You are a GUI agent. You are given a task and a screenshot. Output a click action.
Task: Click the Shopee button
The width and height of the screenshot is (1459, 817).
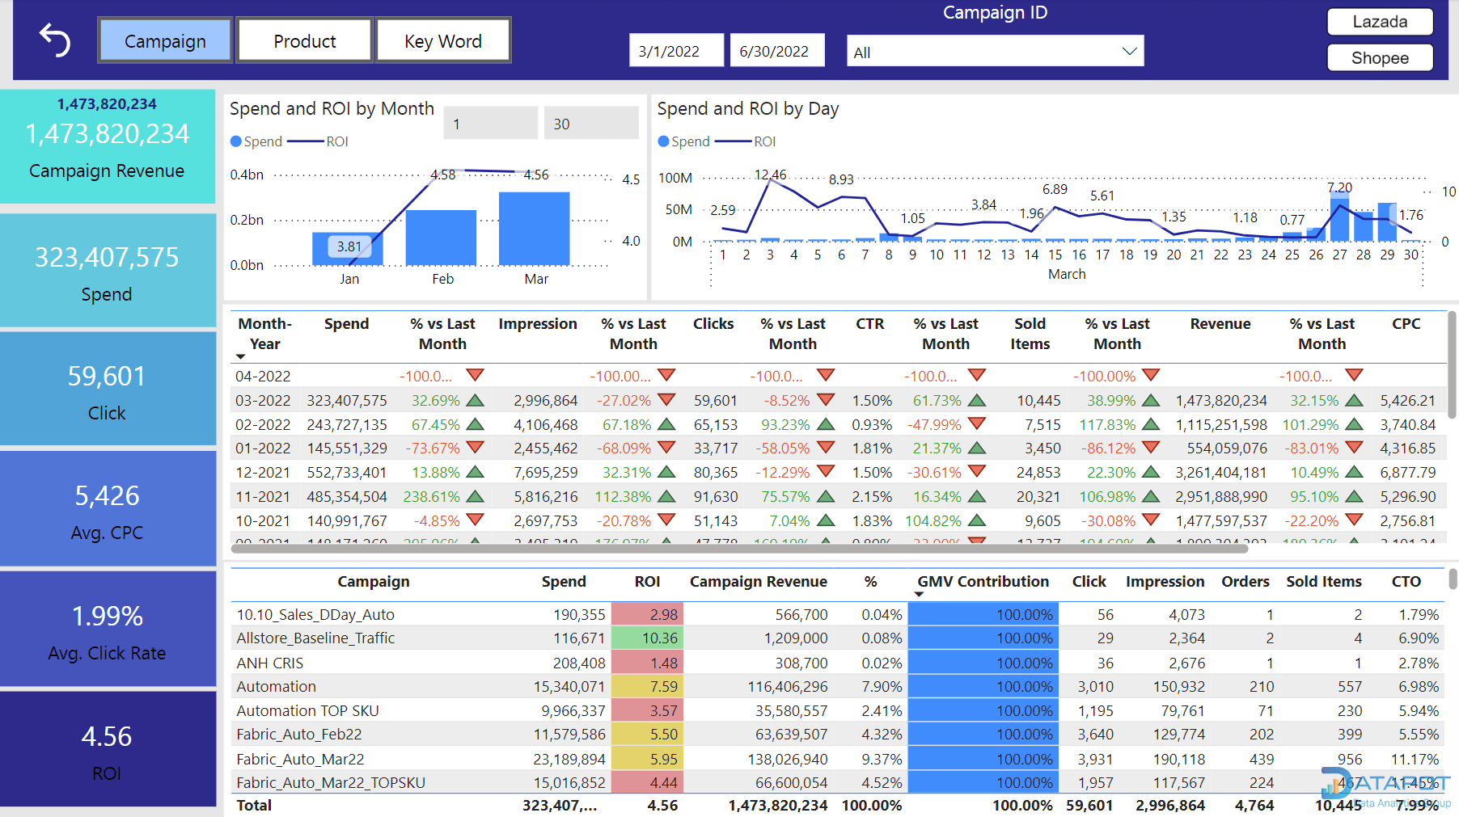pyautogui.click(x=1380, y=57)
